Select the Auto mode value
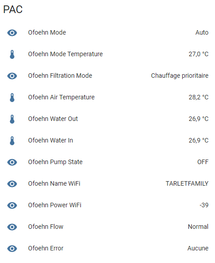 point(202,32)
